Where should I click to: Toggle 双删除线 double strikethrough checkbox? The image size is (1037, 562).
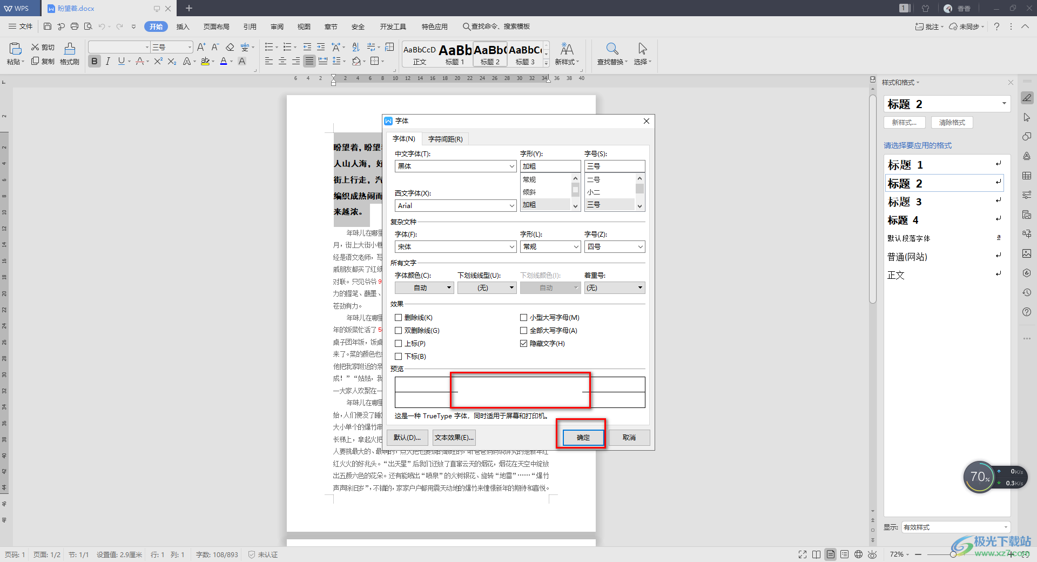(x=398, y=331)
